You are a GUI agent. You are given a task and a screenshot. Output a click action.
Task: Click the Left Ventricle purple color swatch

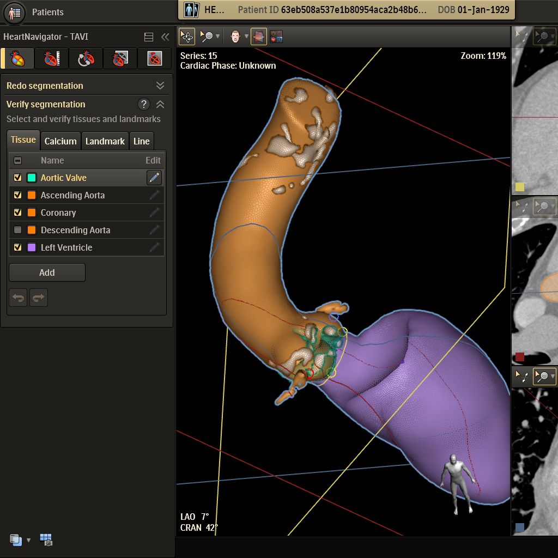32,247
